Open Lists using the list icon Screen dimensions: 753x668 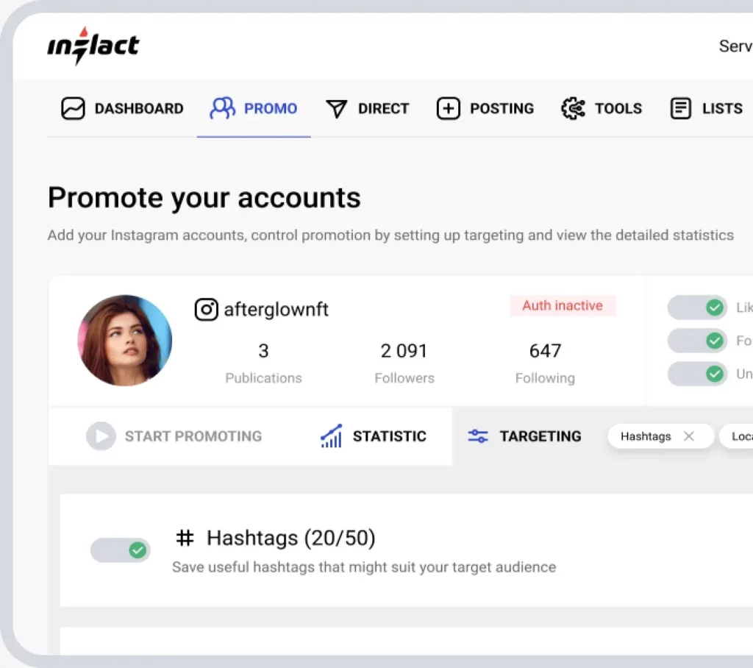click(680, 108)
